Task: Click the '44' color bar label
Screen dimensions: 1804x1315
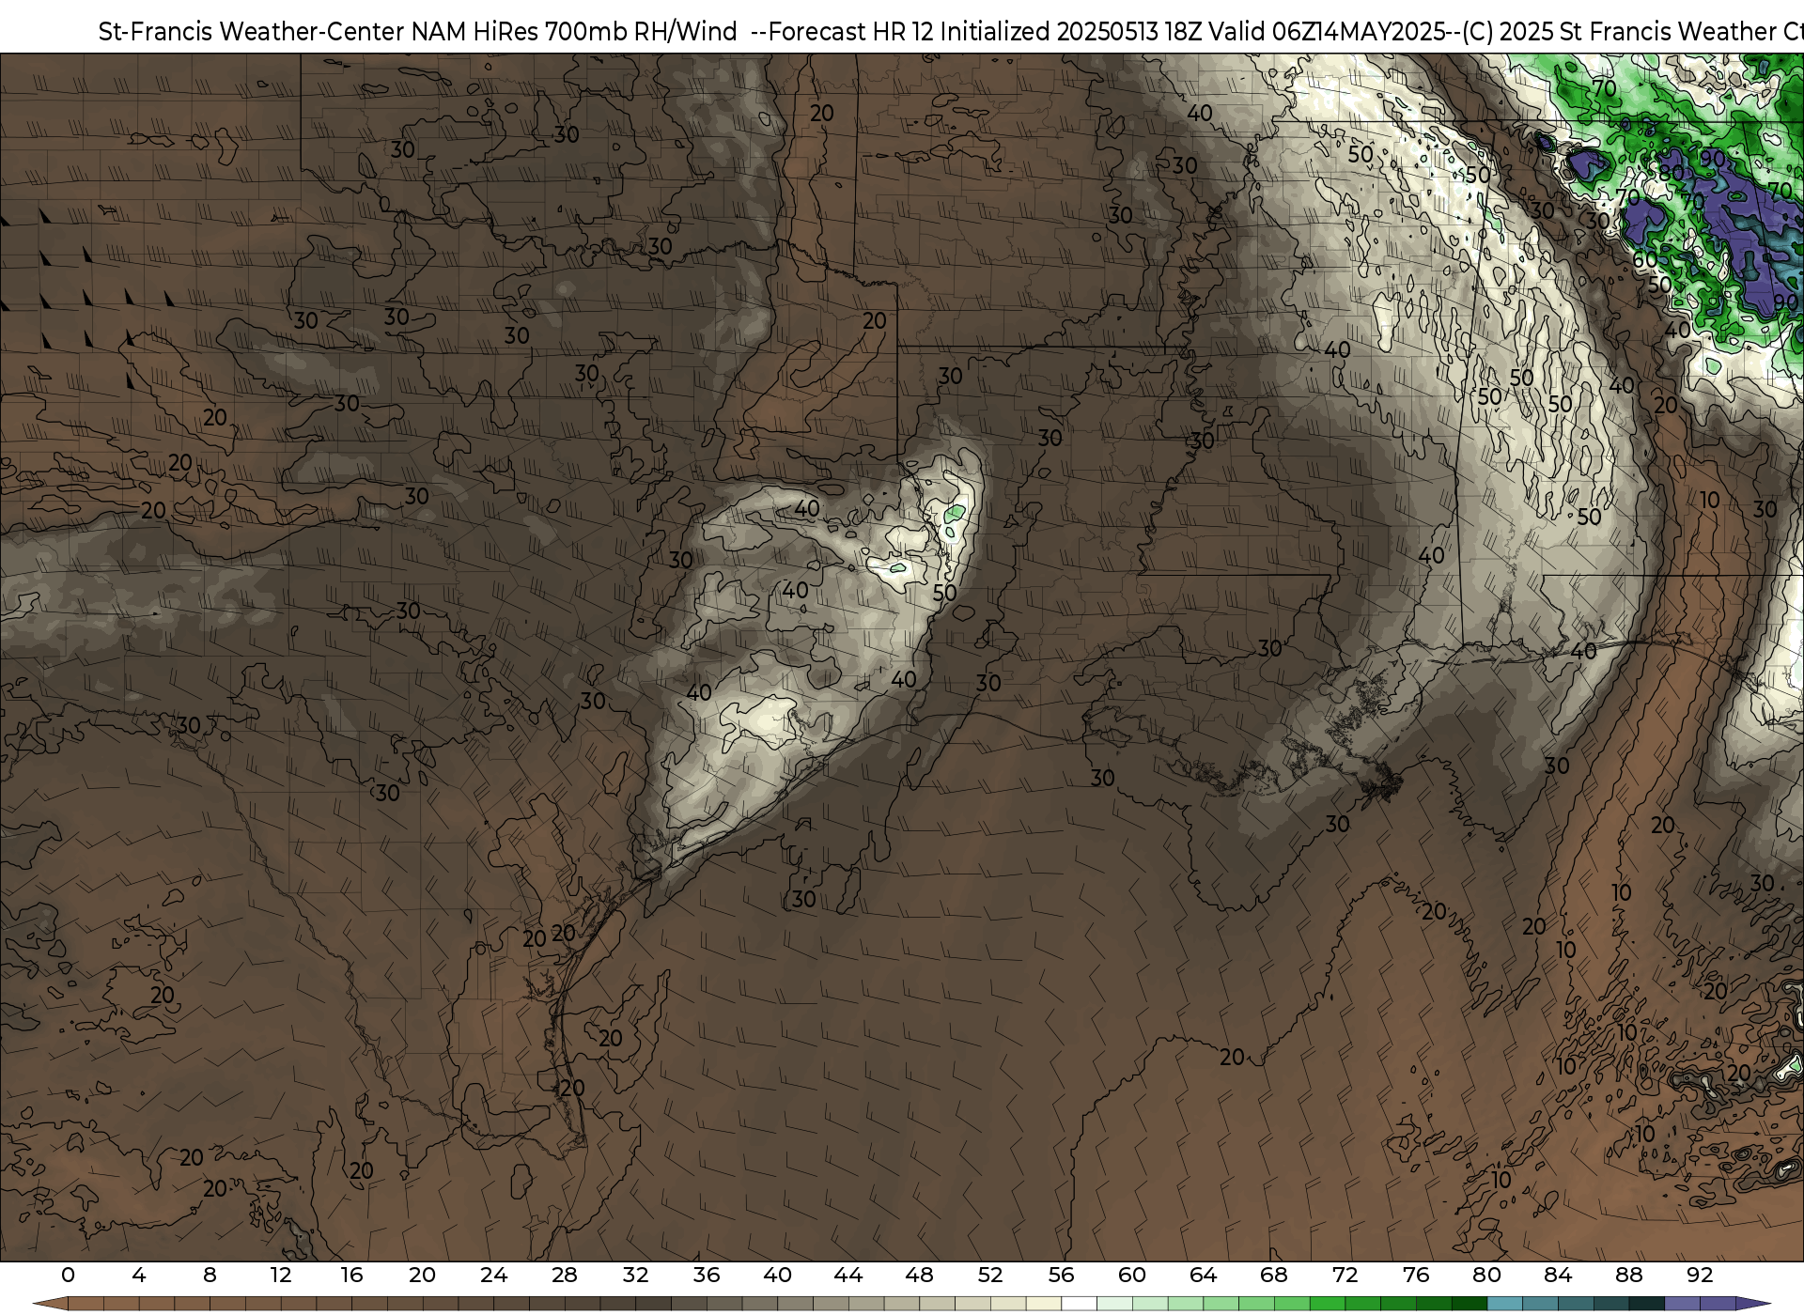Action: 848,1276
